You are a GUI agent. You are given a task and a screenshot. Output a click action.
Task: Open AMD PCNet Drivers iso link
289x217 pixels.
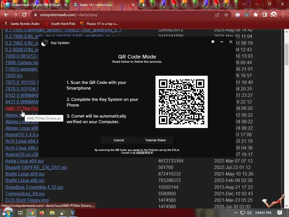coord(22,108)
